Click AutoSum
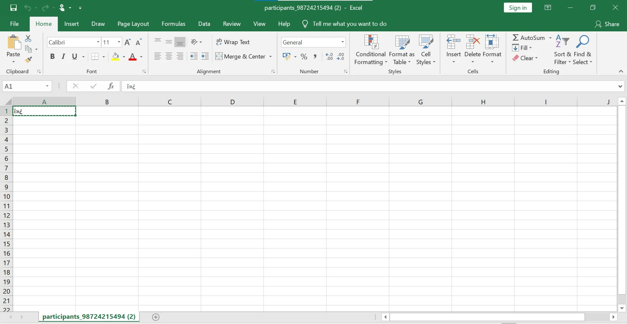 [529, 38]
